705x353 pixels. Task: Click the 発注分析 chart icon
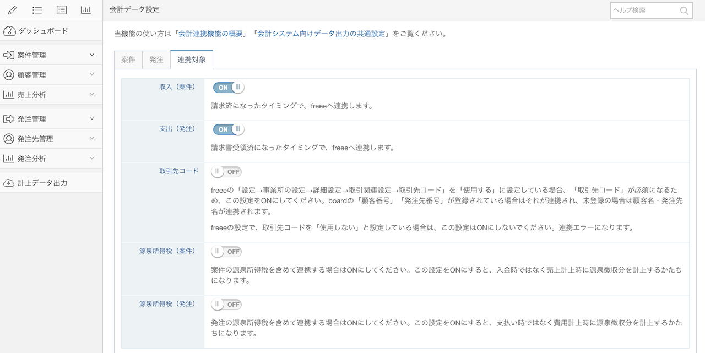click(x=9, y=159)
